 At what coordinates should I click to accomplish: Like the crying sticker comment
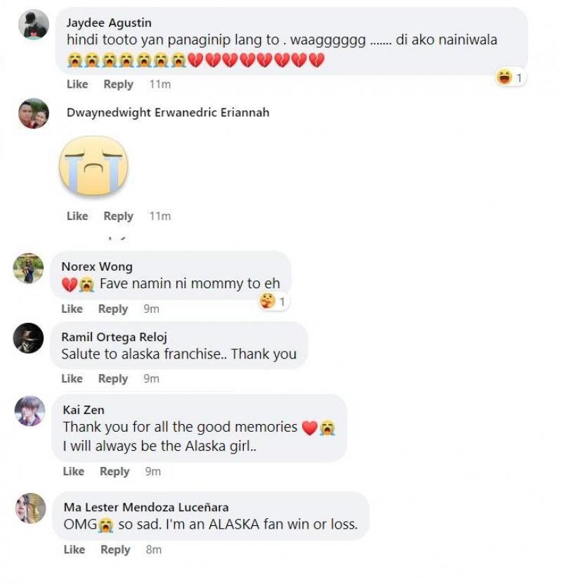tap(77, 216)
